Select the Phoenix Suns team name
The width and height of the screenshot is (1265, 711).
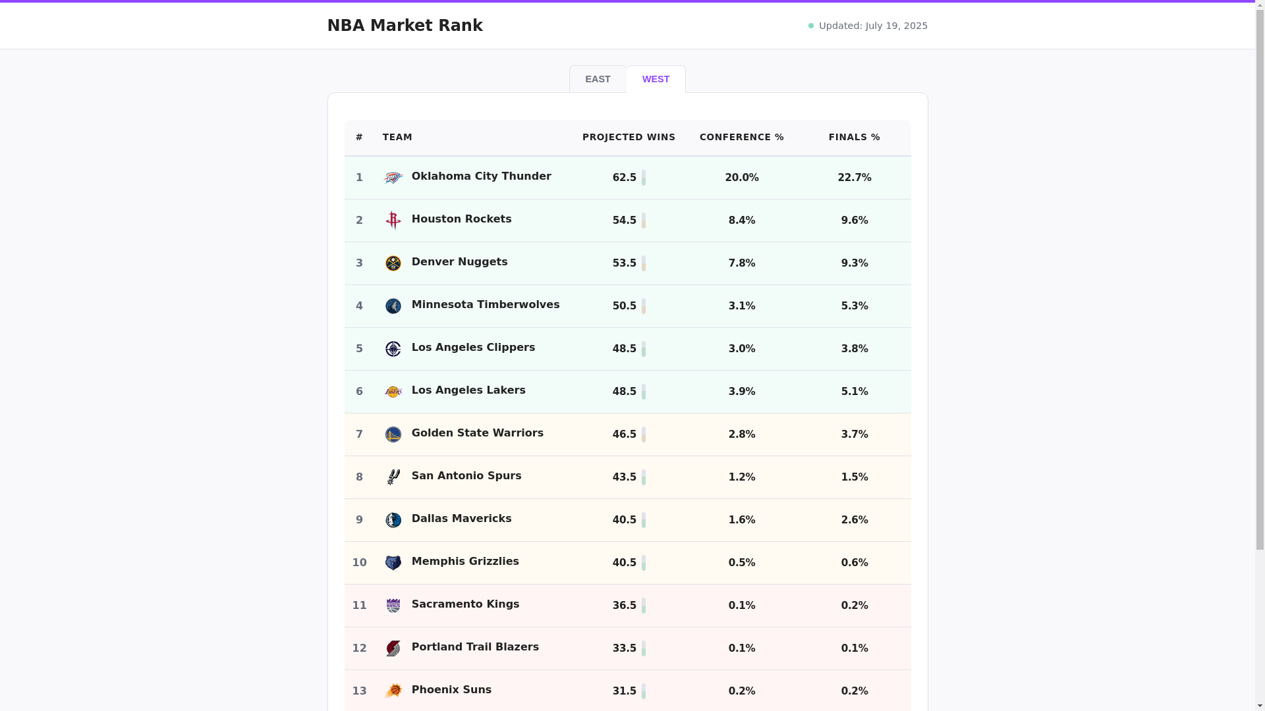(451, 690)
